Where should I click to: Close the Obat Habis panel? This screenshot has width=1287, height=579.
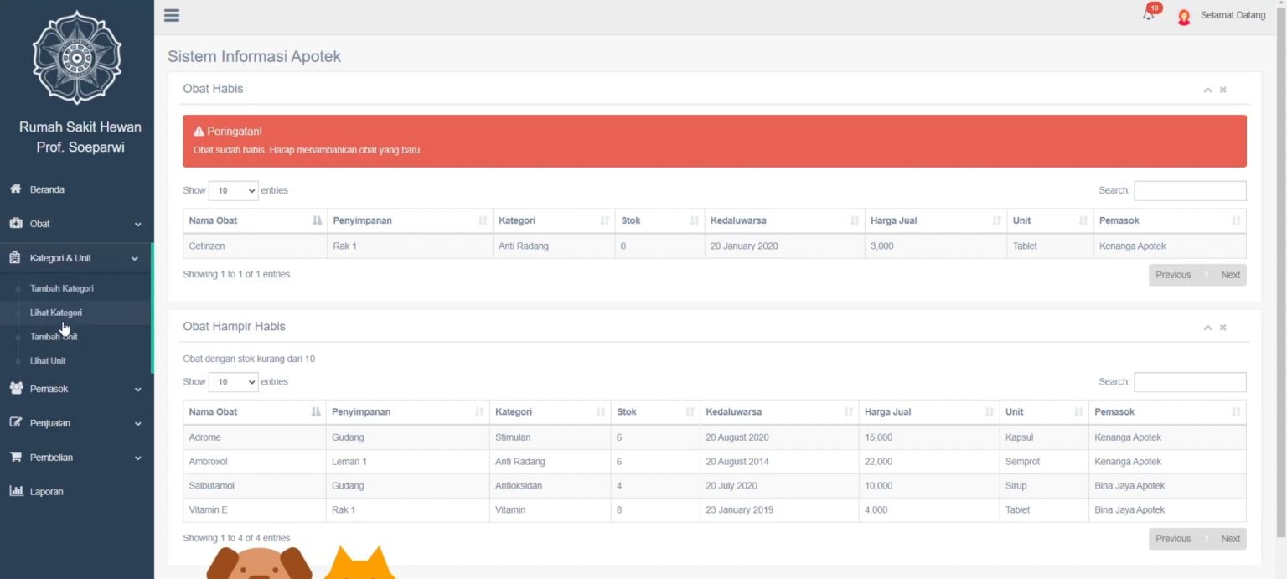pos(1223,90)
